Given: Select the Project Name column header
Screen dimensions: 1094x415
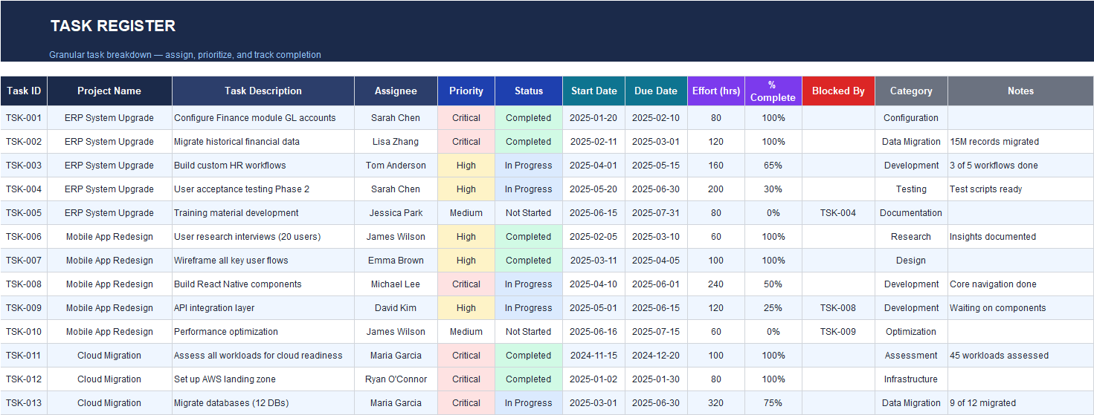Looking at the screenshot, I should [109, 91].
